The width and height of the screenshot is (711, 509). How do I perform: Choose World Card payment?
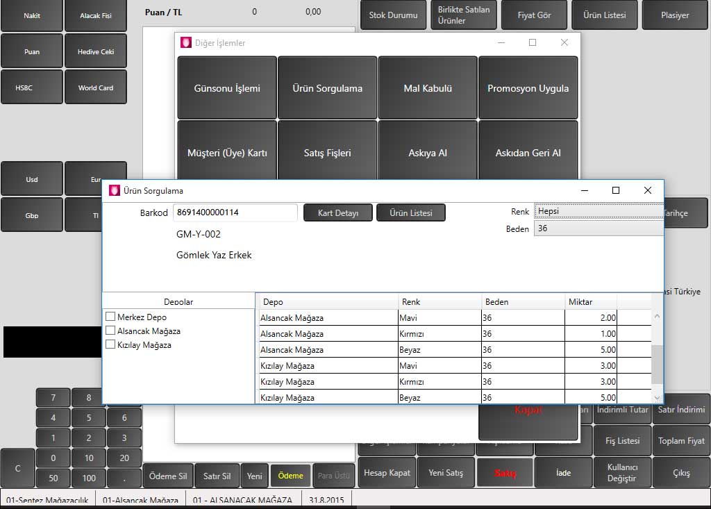[x=96, y=87]
